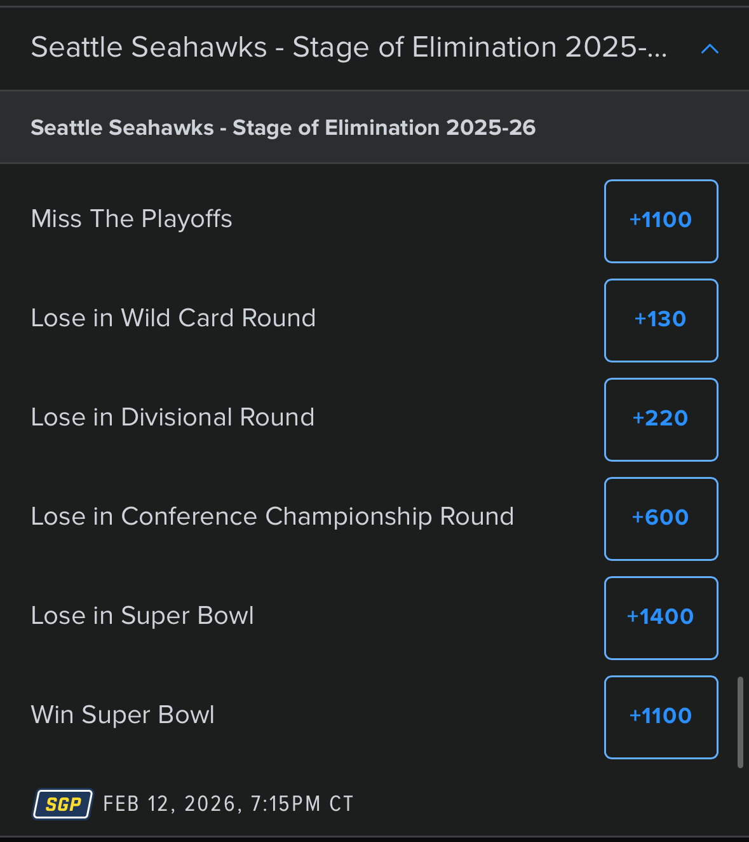Click the Lose in Wild Card Round label

(173, 318)
